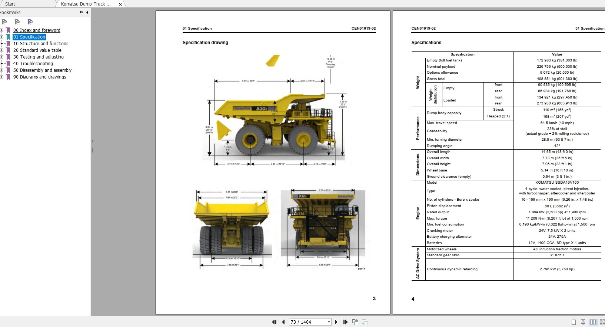This screenshot has height=327, width=605.
Task: Click the go to next view icon
Action: (365, 322)
